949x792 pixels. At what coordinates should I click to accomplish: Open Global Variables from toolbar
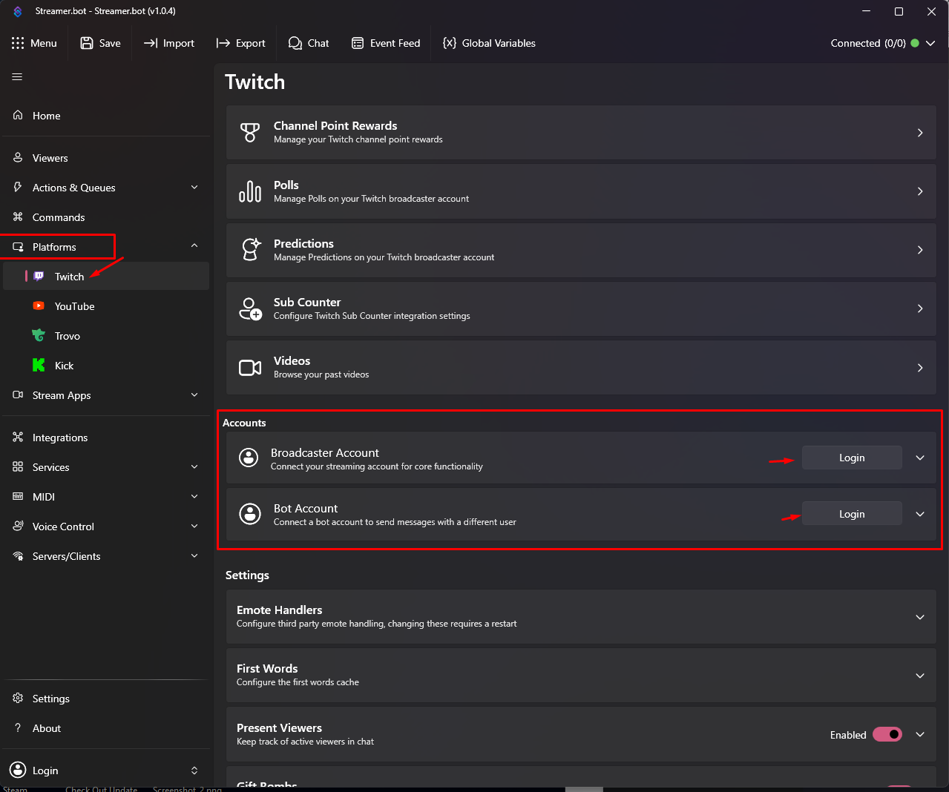tap(489, 43)
